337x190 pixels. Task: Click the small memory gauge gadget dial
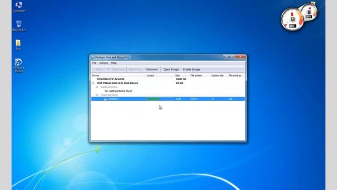pyautogui.click(x=309, y=12)
